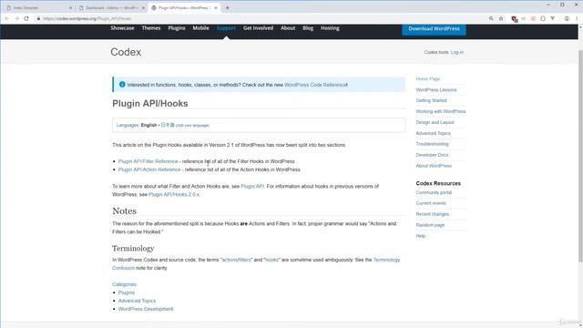Reload the current page
The width and height of the screenshot is (583, 328).
tap(26, 18)
